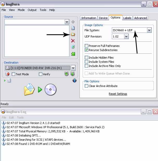158x161 pixels.
Task: Open the File System dropdown arrow
Action: [x=149, y=30]
